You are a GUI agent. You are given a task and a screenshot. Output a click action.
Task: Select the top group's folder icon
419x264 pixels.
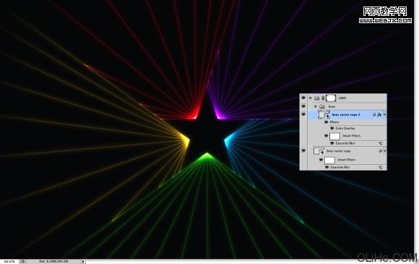coord(316,98)
